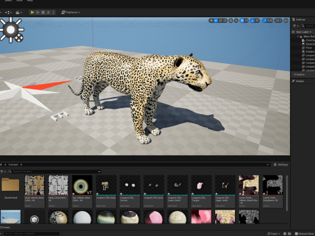Toggle scale snapping in viewport toolbar

[x=264, y=20]
